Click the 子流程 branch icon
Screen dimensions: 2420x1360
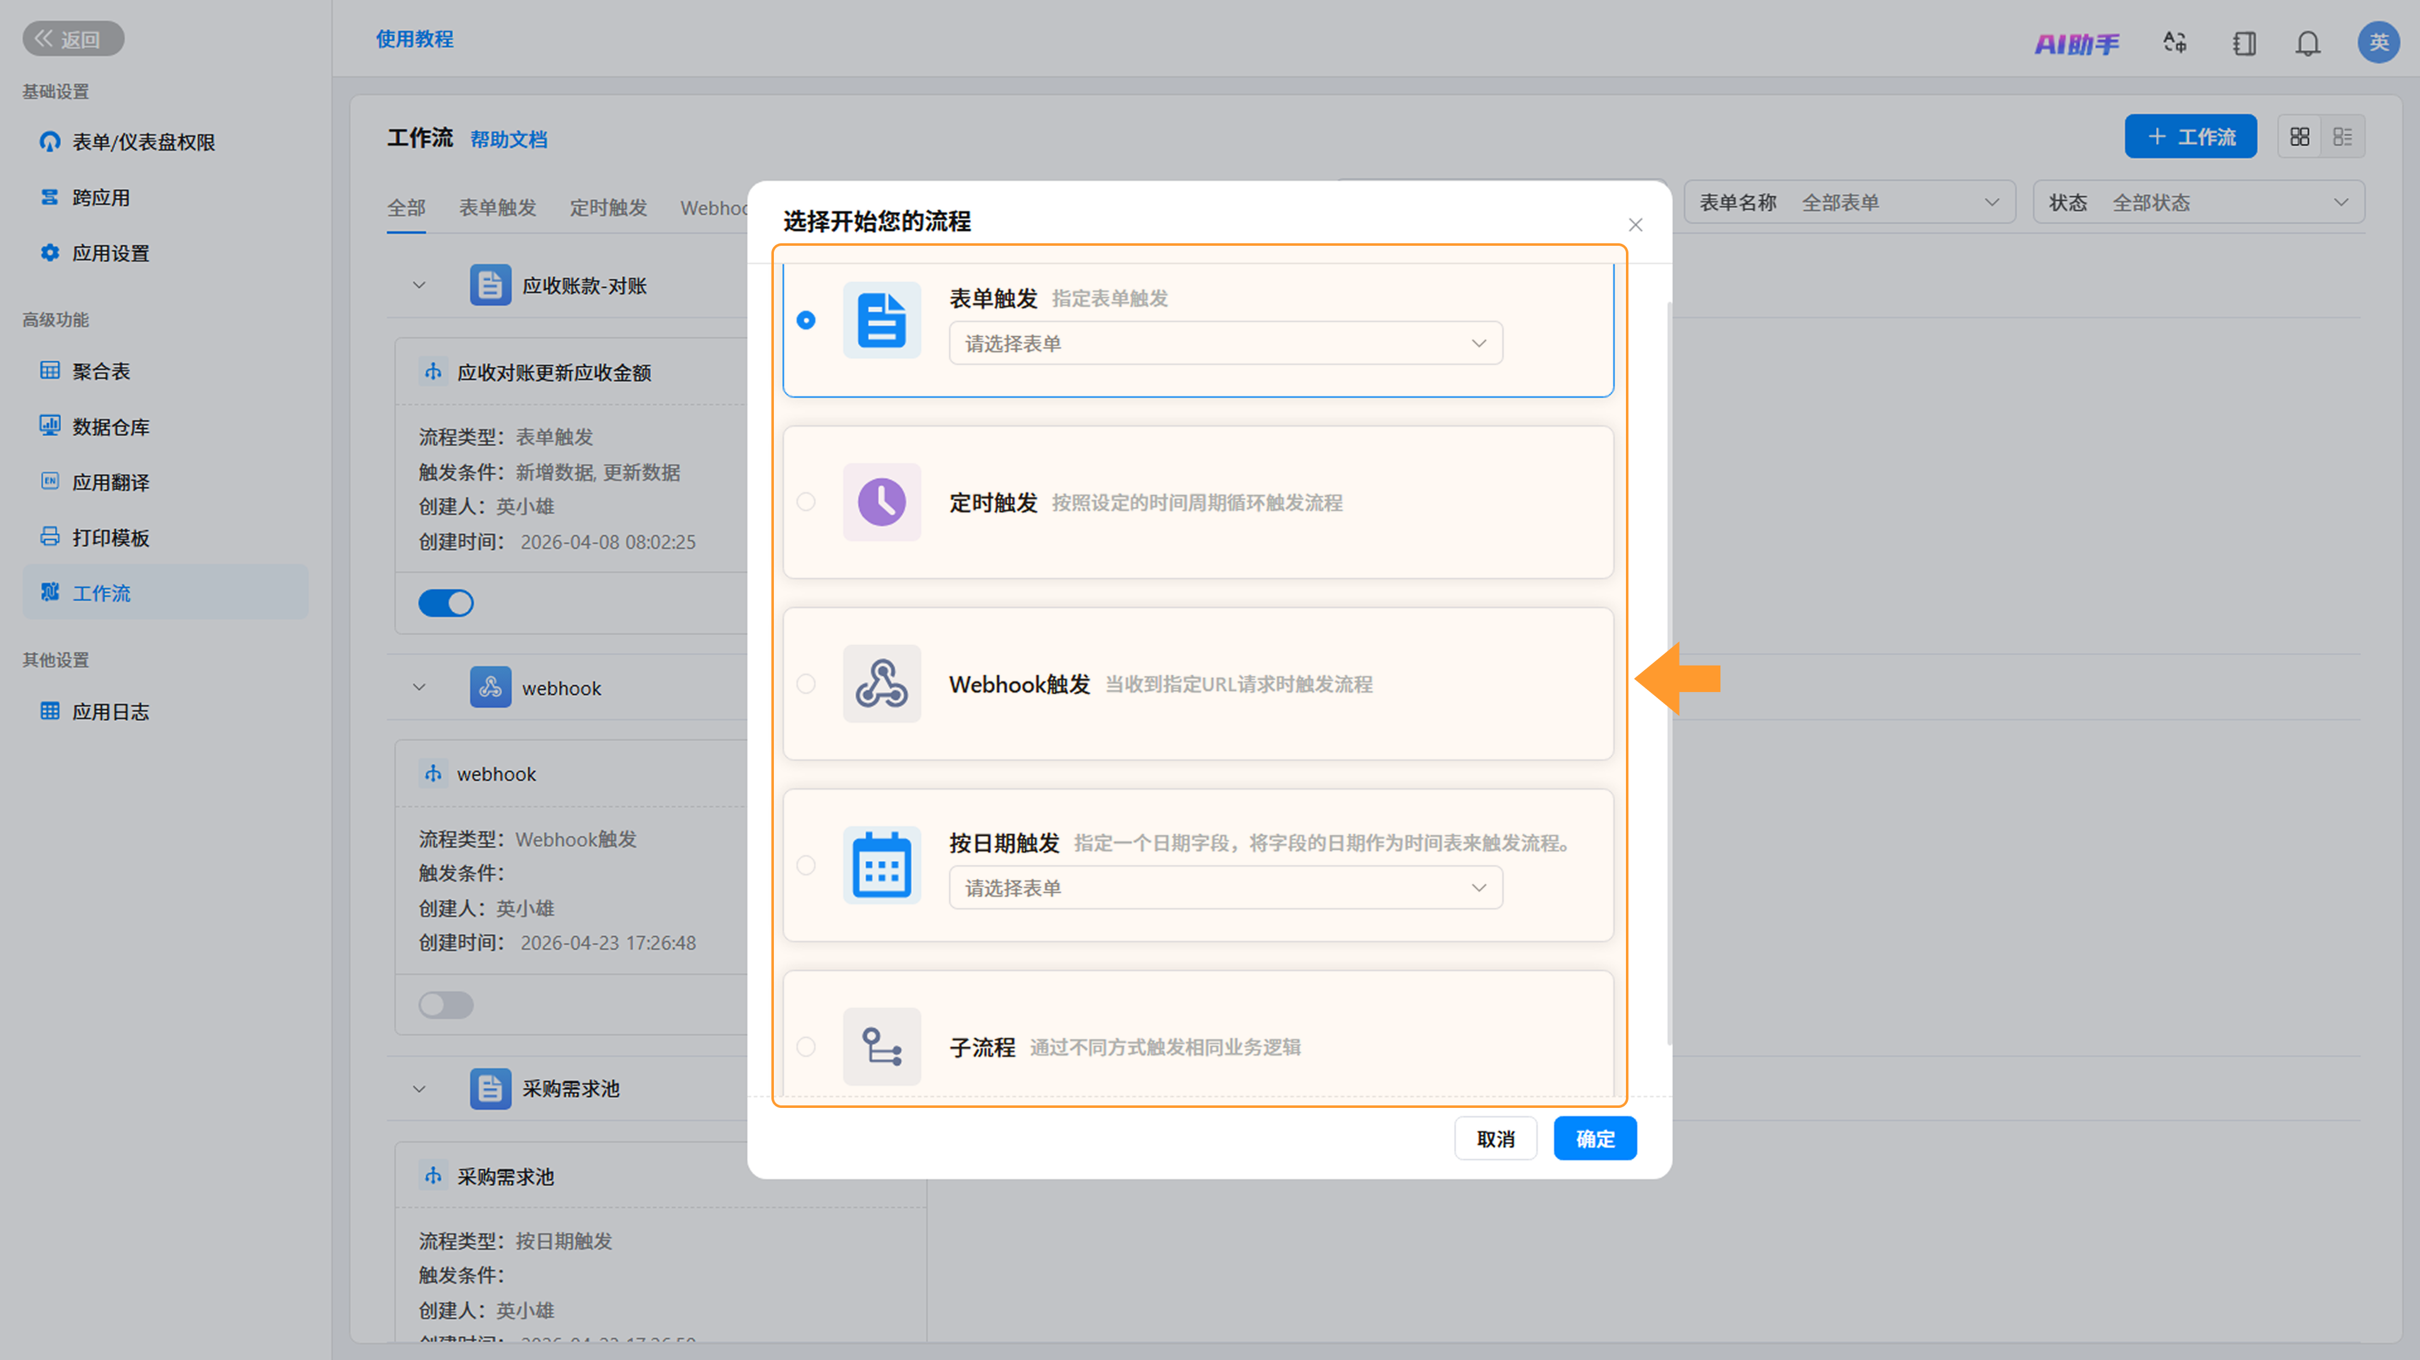pos(881,1046)
